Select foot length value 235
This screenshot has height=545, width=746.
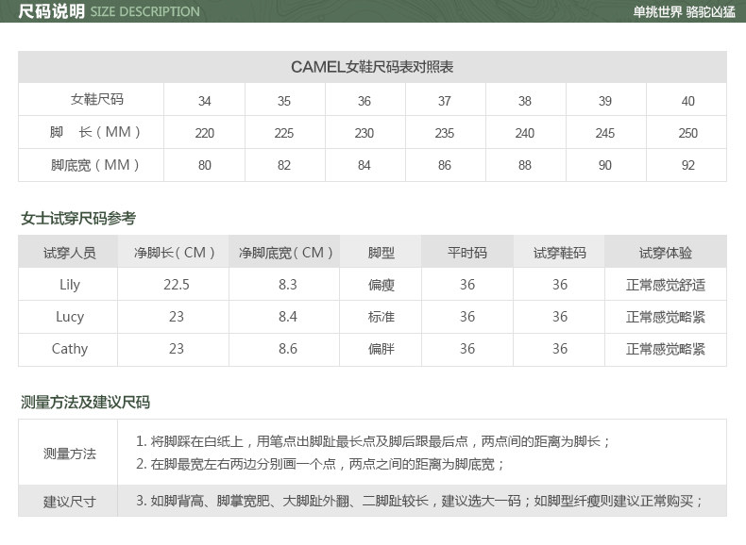(445, 133)
